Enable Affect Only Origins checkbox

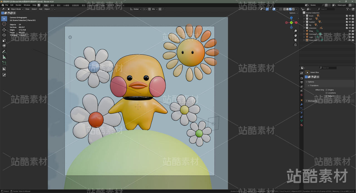pyautogui.click(x=327, y=90)
